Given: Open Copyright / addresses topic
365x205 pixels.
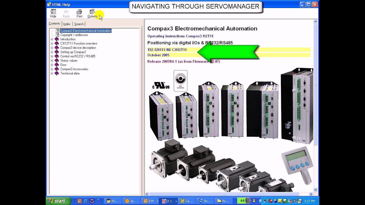Looking at the screenshot, I should [x=74, y=35].
